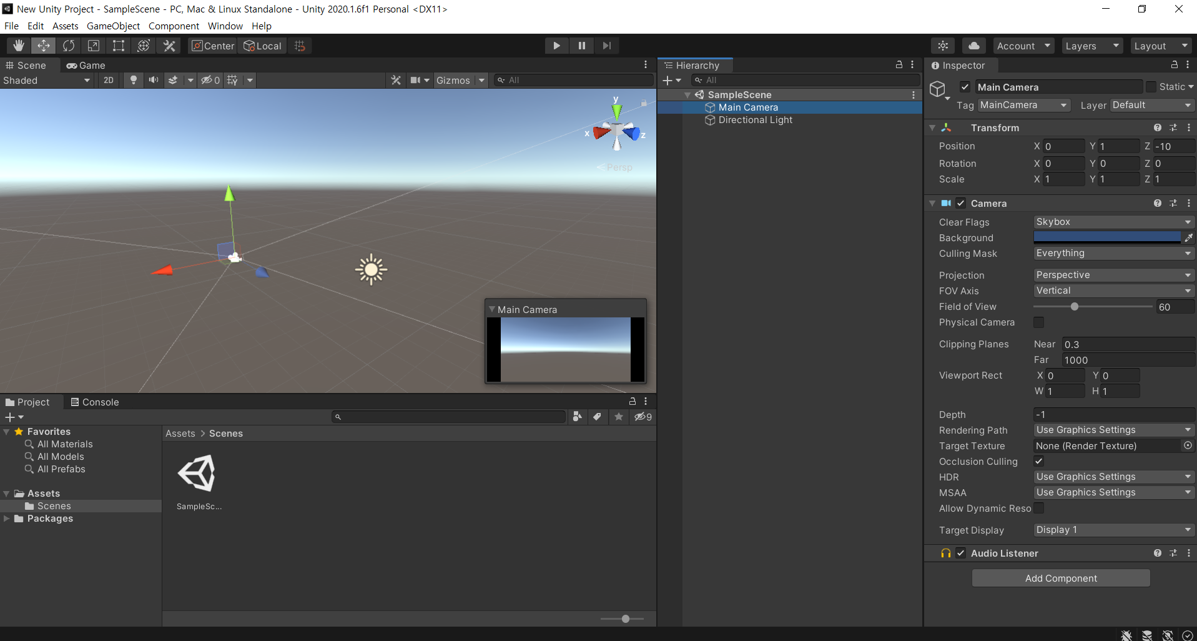Toggle hidden packages count icon
1197x641 pixels.
click(643, 417)
